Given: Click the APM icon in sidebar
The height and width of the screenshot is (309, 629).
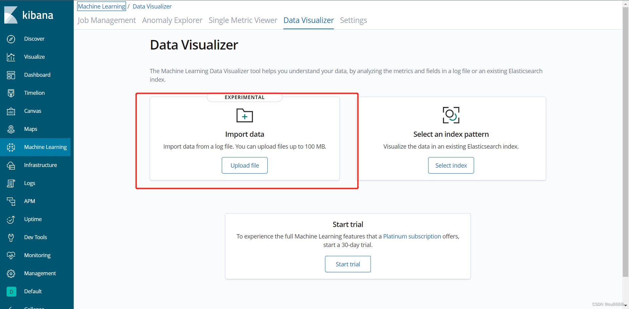Looking at the screenshot, I should pos(11,201).
